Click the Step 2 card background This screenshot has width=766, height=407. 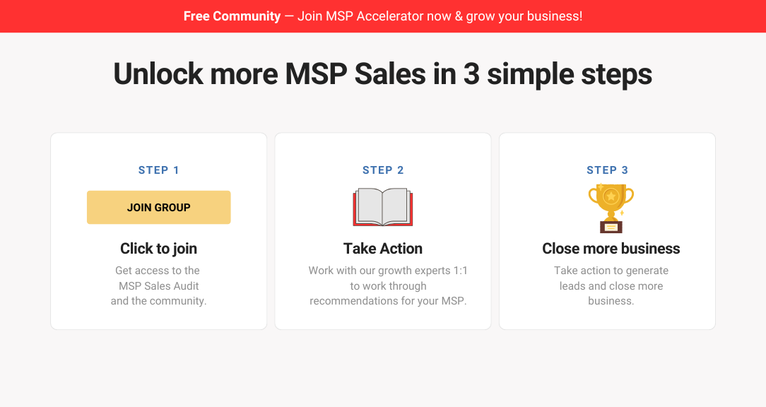[x=383, y=317]
